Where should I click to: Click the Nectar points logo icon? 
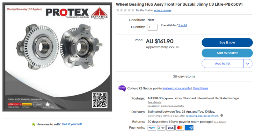click(122, 88)
